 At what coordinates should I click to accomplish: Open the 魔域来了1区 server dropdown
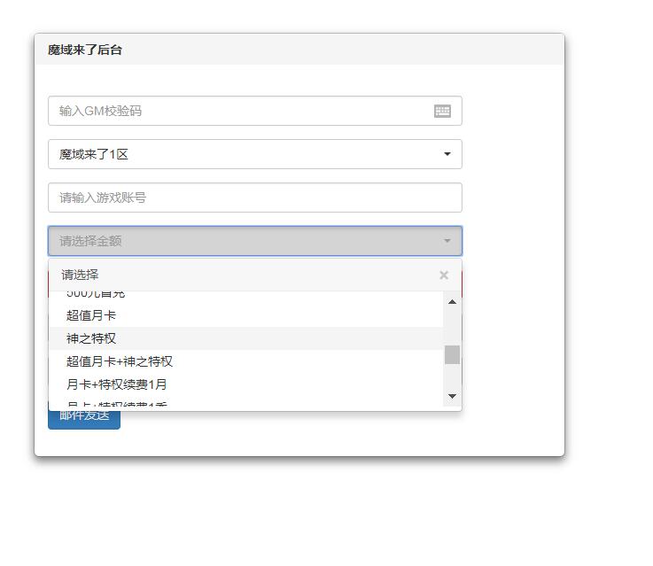click(254, 154)
